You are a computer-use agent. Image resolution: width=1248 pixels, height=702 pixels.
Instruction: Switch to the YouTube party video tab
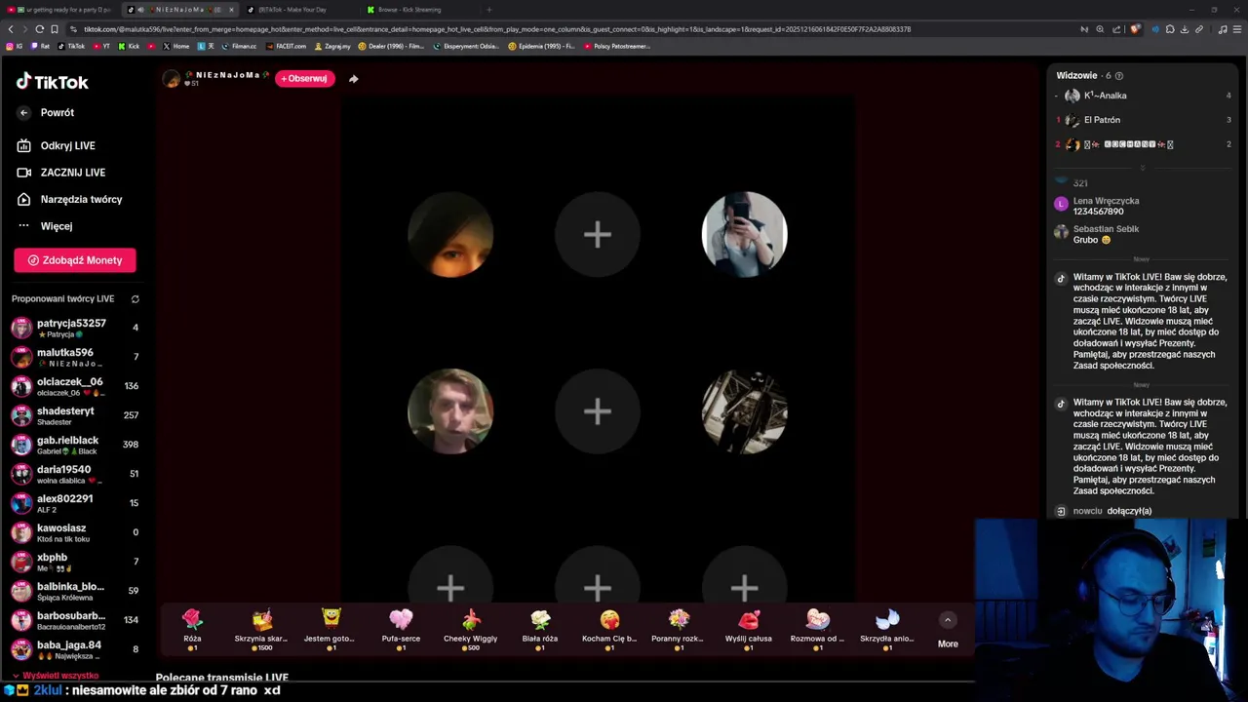click(62, 10)
